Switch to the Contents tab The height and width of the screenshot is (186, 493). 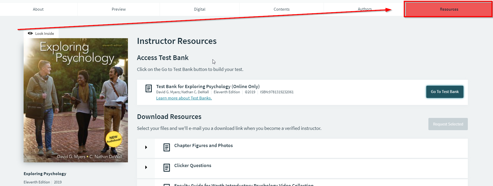(281, 9)
